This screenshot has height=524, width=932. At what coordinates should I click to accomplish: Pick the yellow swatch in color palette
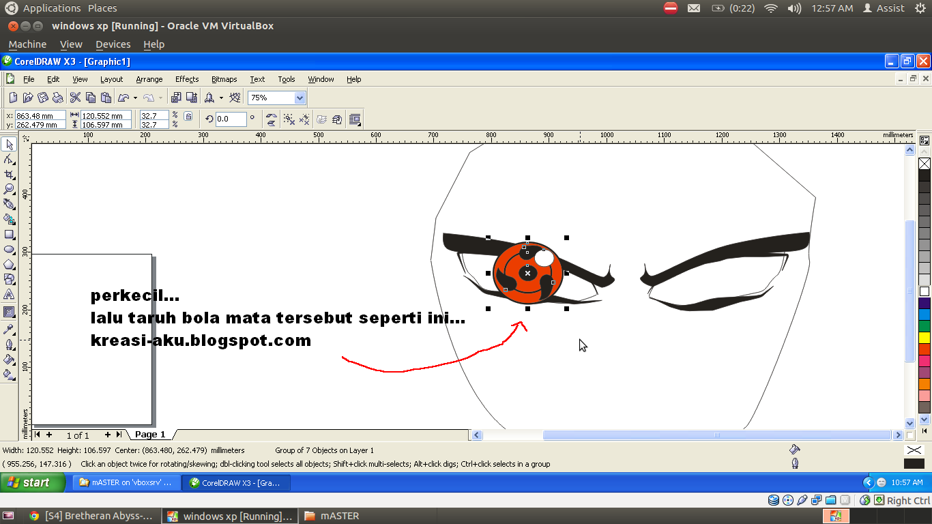924,338
